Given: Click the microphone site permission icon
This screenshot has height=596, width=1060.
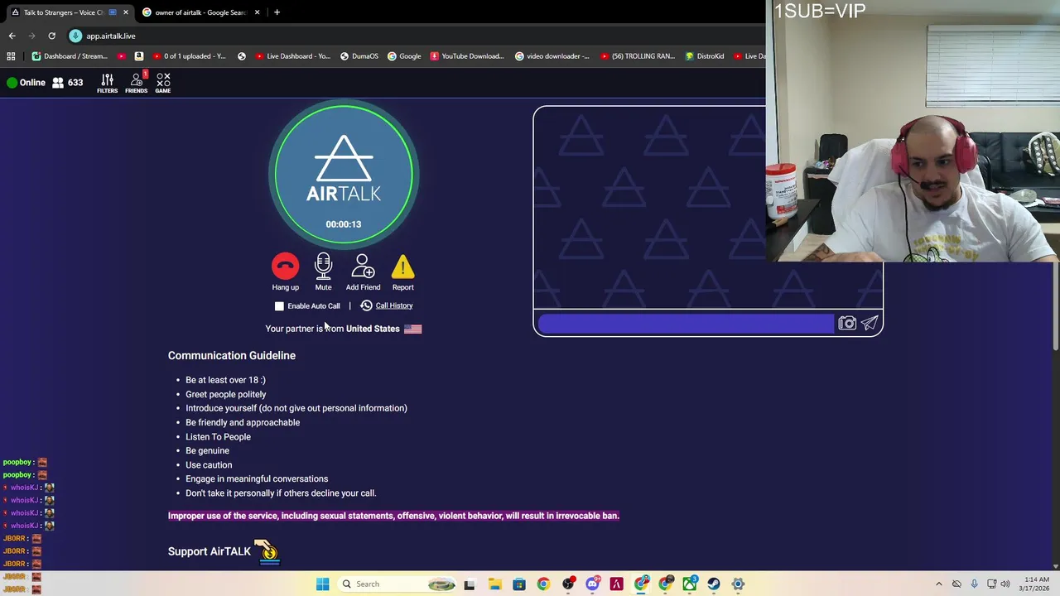Looking at the screenshot, I should coord(75,36).
